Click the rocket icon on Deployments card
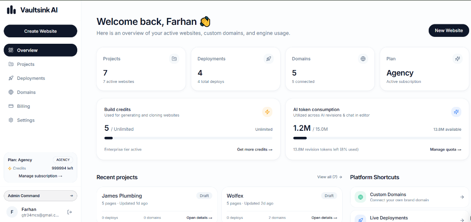Image resolution: width=471 pixels, height=222 pixels. point(269,58)
